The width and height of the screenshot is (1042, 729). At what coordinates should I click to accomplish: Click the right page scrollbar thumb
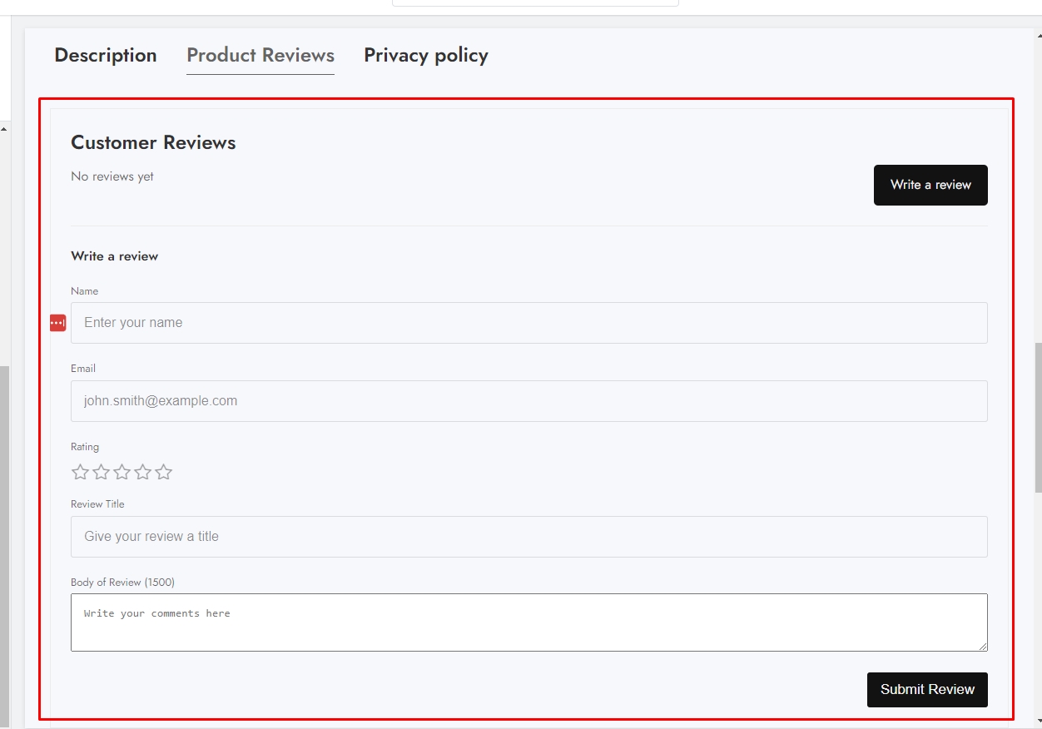1037,416
